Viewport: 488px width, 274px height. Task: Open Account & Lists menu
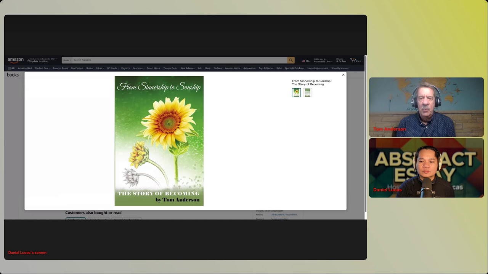pos(323,60)
